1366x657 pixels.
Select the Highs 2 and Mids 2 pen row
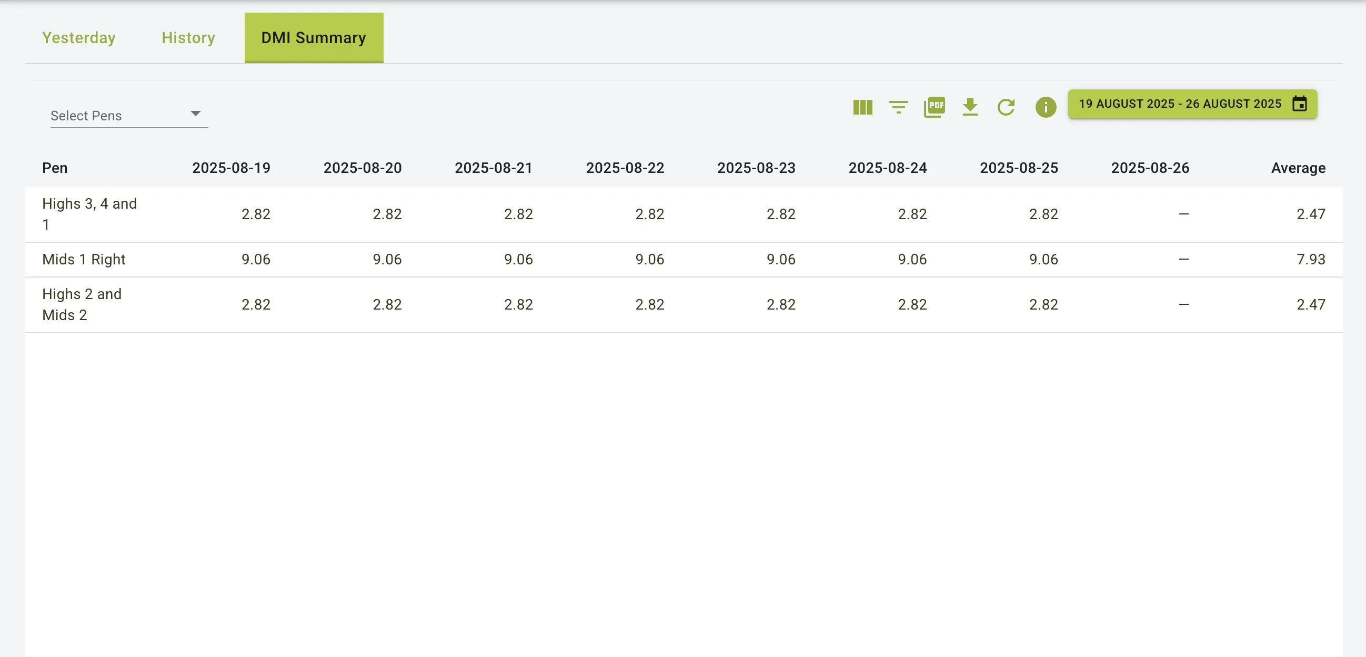point(684,305)
